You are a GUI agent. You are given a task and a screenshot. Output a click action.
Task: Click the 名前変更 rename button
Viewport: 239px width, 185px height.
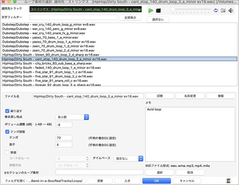(x=190, y=96)
